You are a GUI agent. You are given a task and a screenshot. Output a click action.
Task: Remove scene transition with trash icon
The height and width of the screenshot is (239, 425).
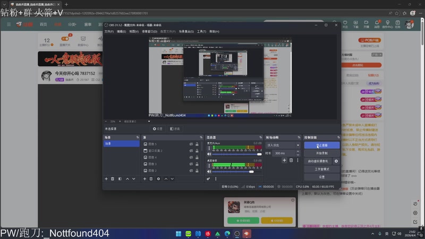(x=291, y=160)
